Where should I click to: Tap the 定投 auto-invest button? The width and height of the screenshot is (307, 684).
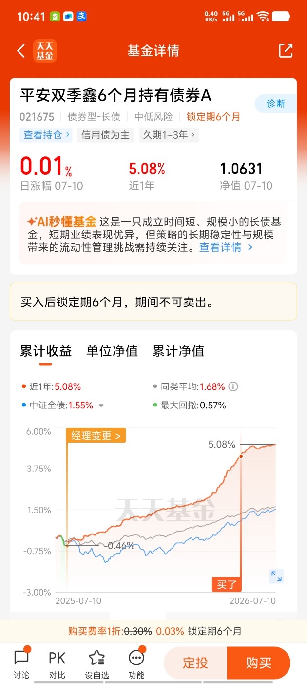[195, 663]
